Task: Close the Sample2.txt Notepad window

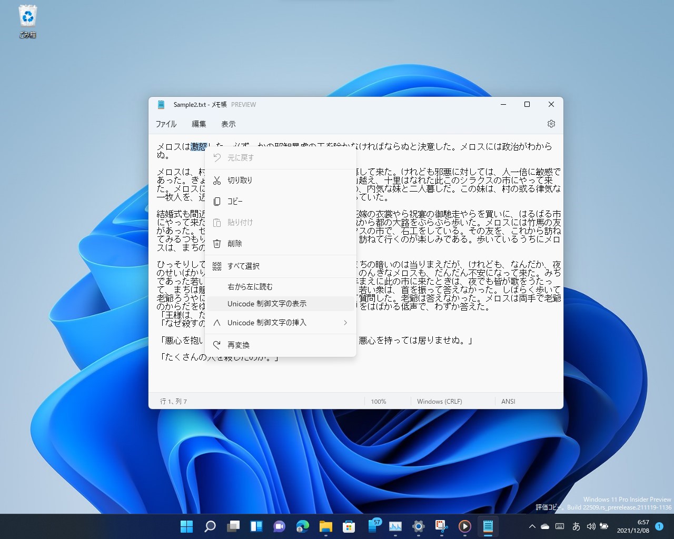Action: coord(551,104)
